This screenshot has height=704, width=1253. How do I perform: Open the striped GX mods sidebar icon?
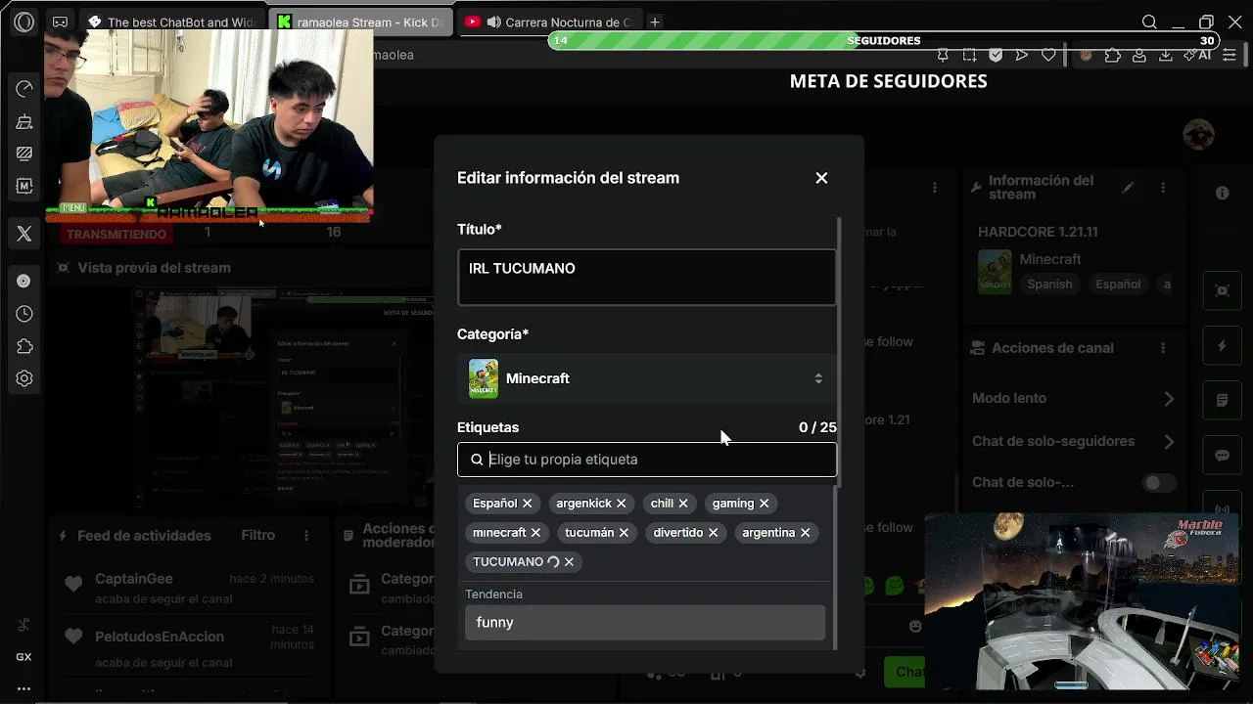click(x=24, y=154)
